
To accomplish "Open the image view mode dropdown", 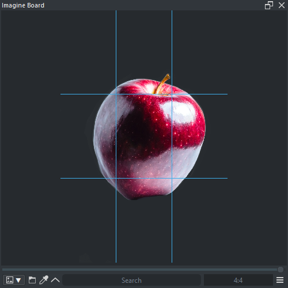I will coord(14,280).
